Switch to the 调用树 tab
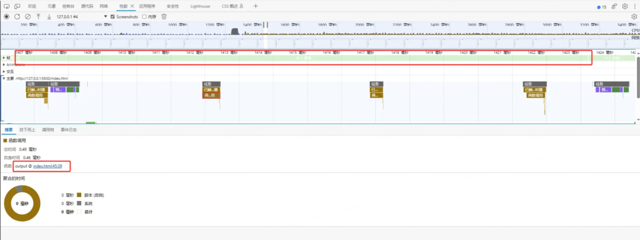The width and height of the screenshot is (640, 240). [x=48, y=130]
